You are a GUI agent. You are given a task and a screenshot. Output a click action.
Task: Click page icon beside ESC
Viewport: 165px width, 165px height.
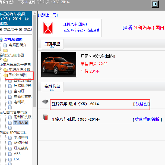(10, 159)
